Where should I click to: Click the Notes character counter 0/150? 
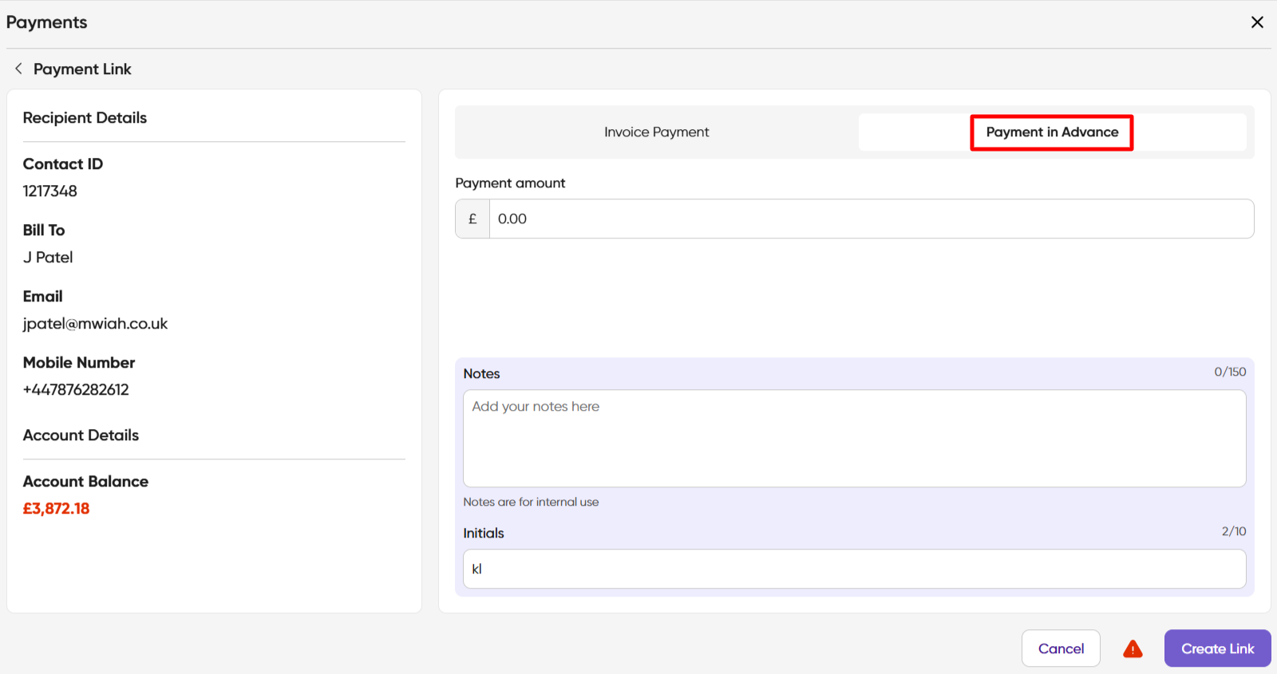1230,372
